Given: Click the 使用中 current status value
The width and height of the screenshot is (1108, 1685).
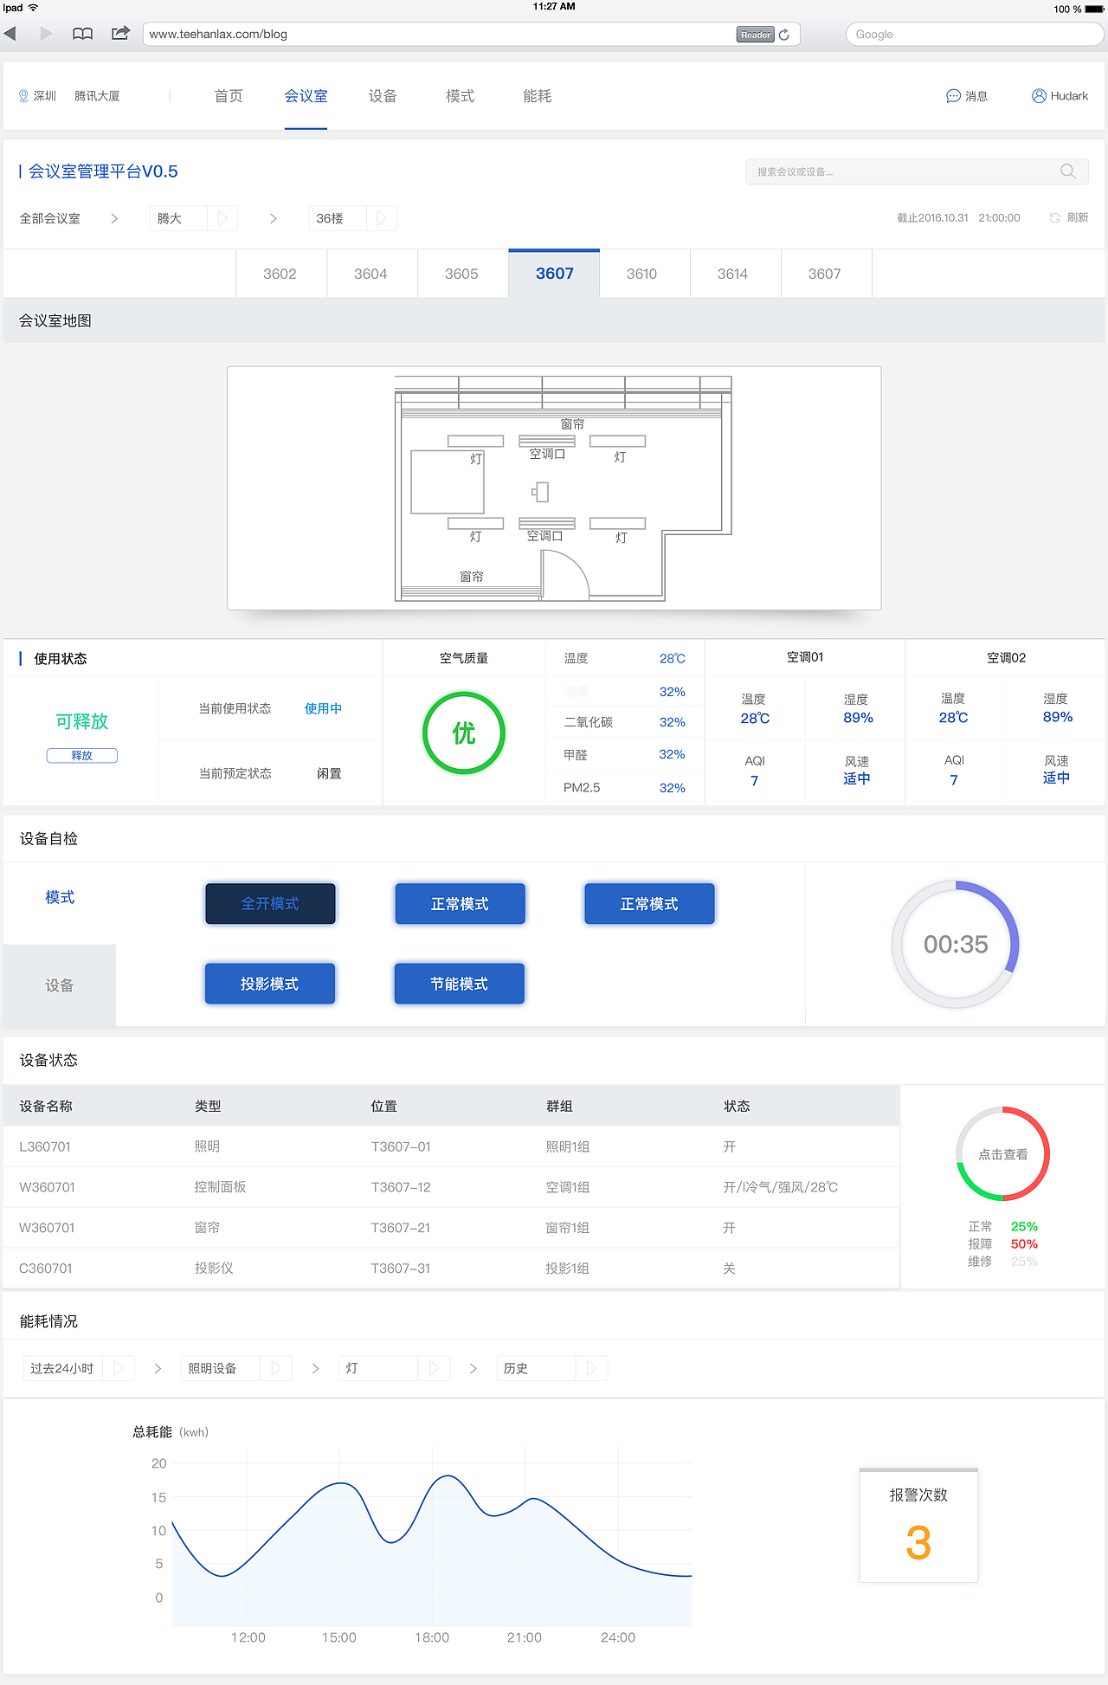Looking at the screenshot, I should [x=323, y=708].
